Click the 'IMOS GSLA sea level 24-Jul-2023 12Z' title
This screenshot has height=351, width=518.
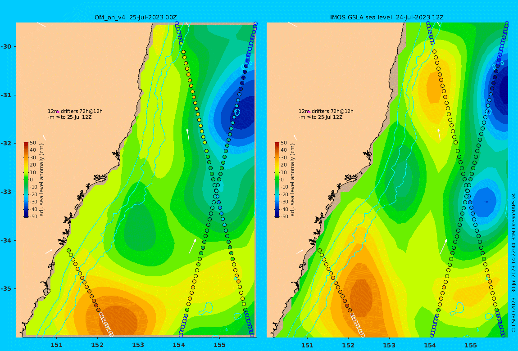[387, 18]
